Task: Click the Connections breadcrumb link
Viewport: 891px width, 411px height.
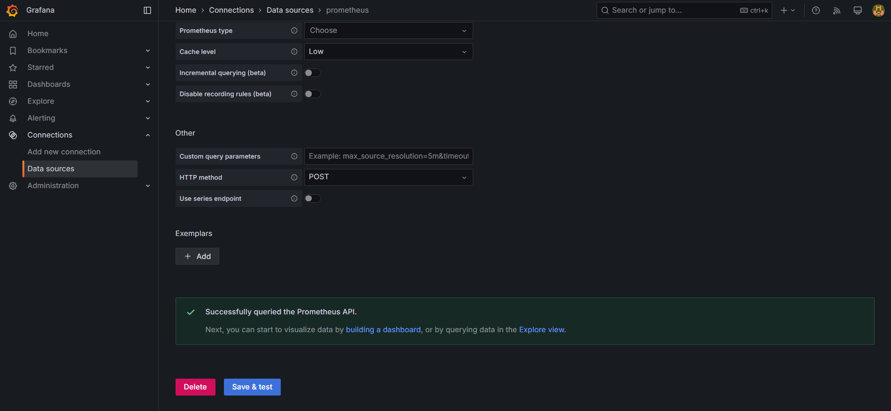Action: pyautogui.click(x=231, y=10)
